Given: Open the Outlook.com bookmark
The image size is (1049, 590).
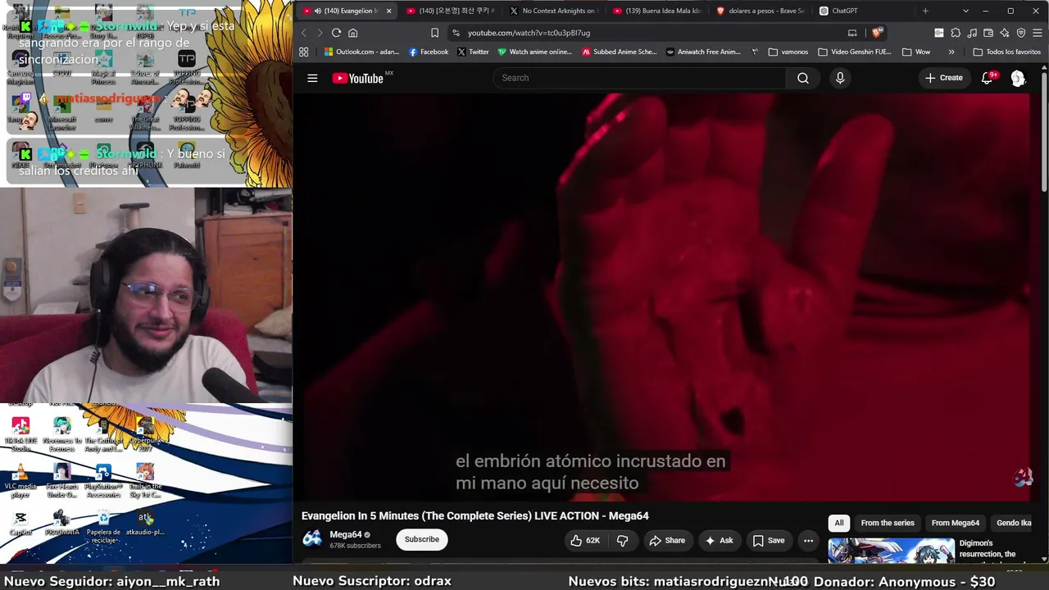Looking at the screenshot, I should pos(361,52).
